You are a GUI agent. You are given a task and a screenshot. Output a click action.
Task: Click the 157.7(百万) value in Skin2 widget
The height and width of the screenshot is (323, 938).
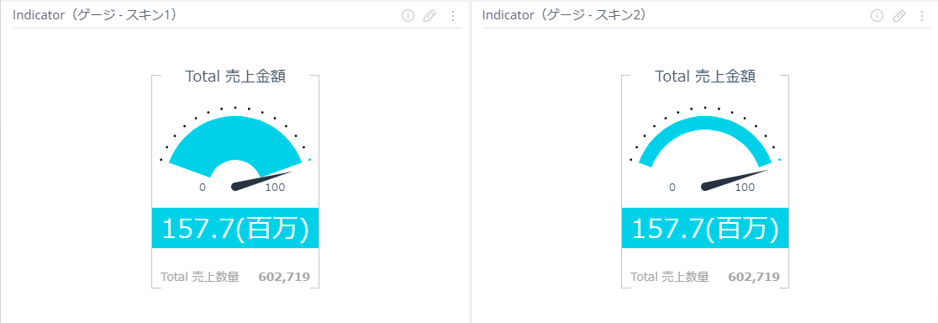click(x=705, y=230)
